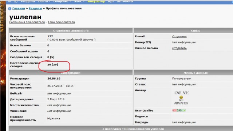
Task: Click the registration date 26.06.16
Action: pos(54,79)
